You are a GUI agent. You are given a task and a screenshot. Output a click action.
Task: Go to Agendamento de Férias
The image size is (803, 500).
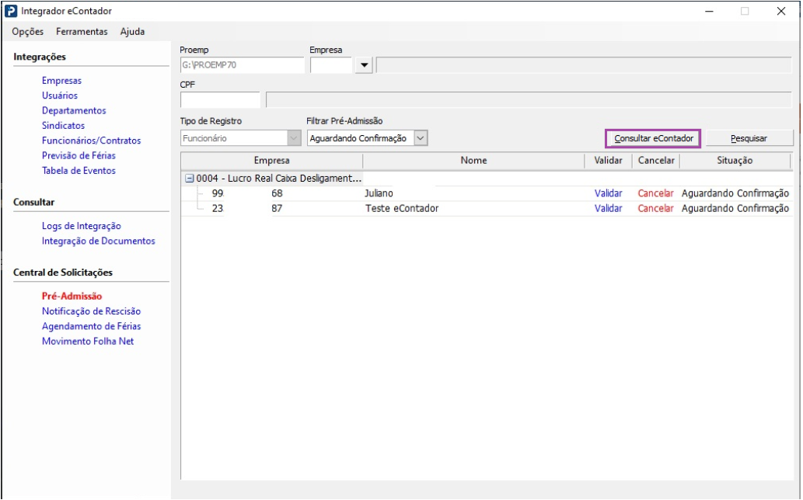pos(91,326)
